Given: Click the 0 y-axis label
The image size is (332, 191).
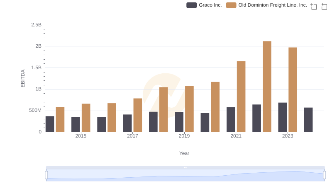Looking at the screenshot, I should (40, 132).
